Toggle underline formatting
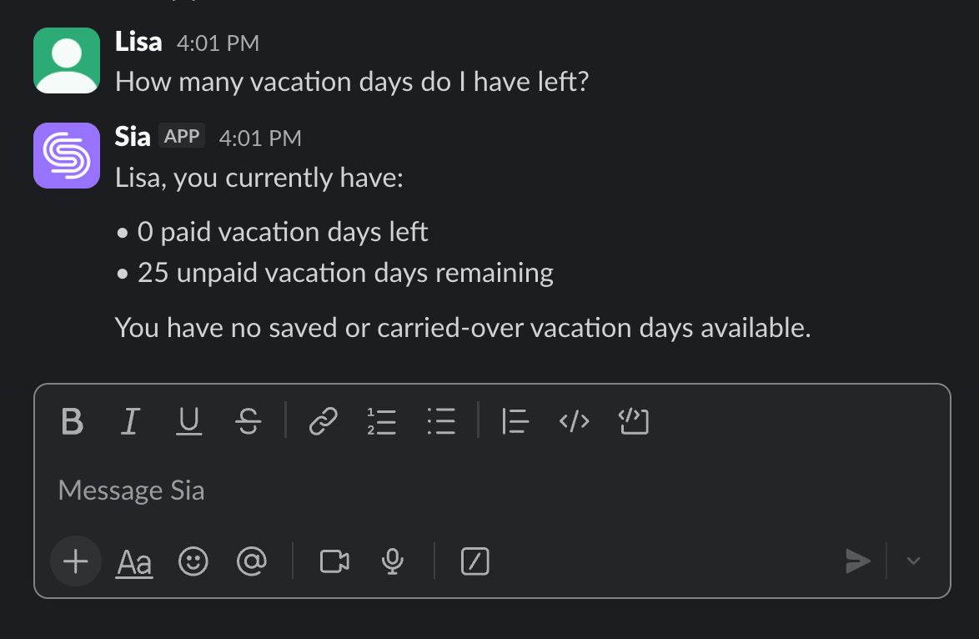 (189, 422)
